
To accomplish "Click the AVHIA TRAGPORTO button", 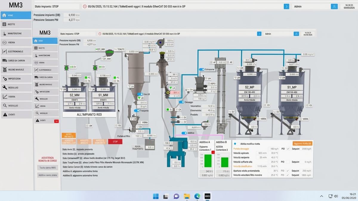I will 138,148.
